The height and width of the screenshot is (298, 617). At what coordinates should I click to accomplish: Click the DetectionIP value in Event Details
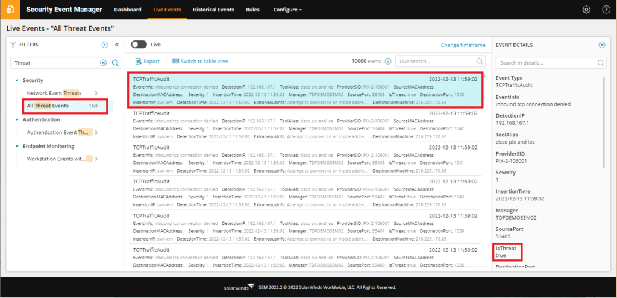pos(512,123)
